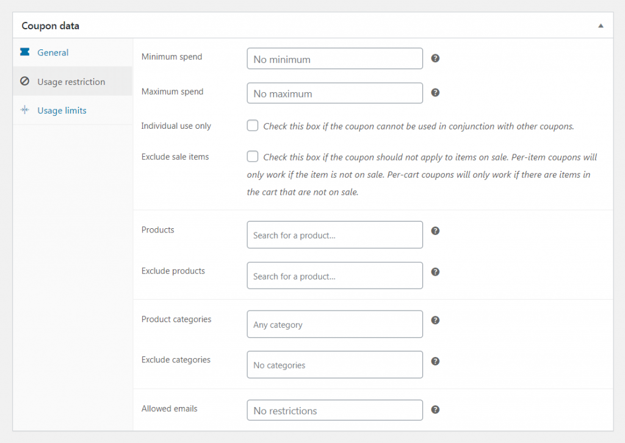
Task: Open the Usage limits tab
Action: point(73,110)
